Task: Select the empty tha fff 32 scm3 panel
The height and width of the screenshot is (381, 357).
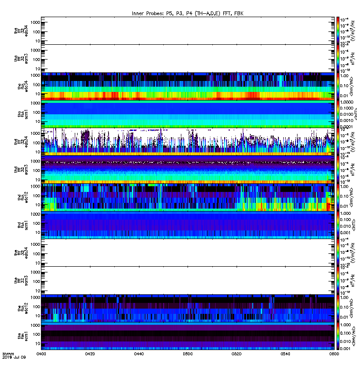Action: 188,58
